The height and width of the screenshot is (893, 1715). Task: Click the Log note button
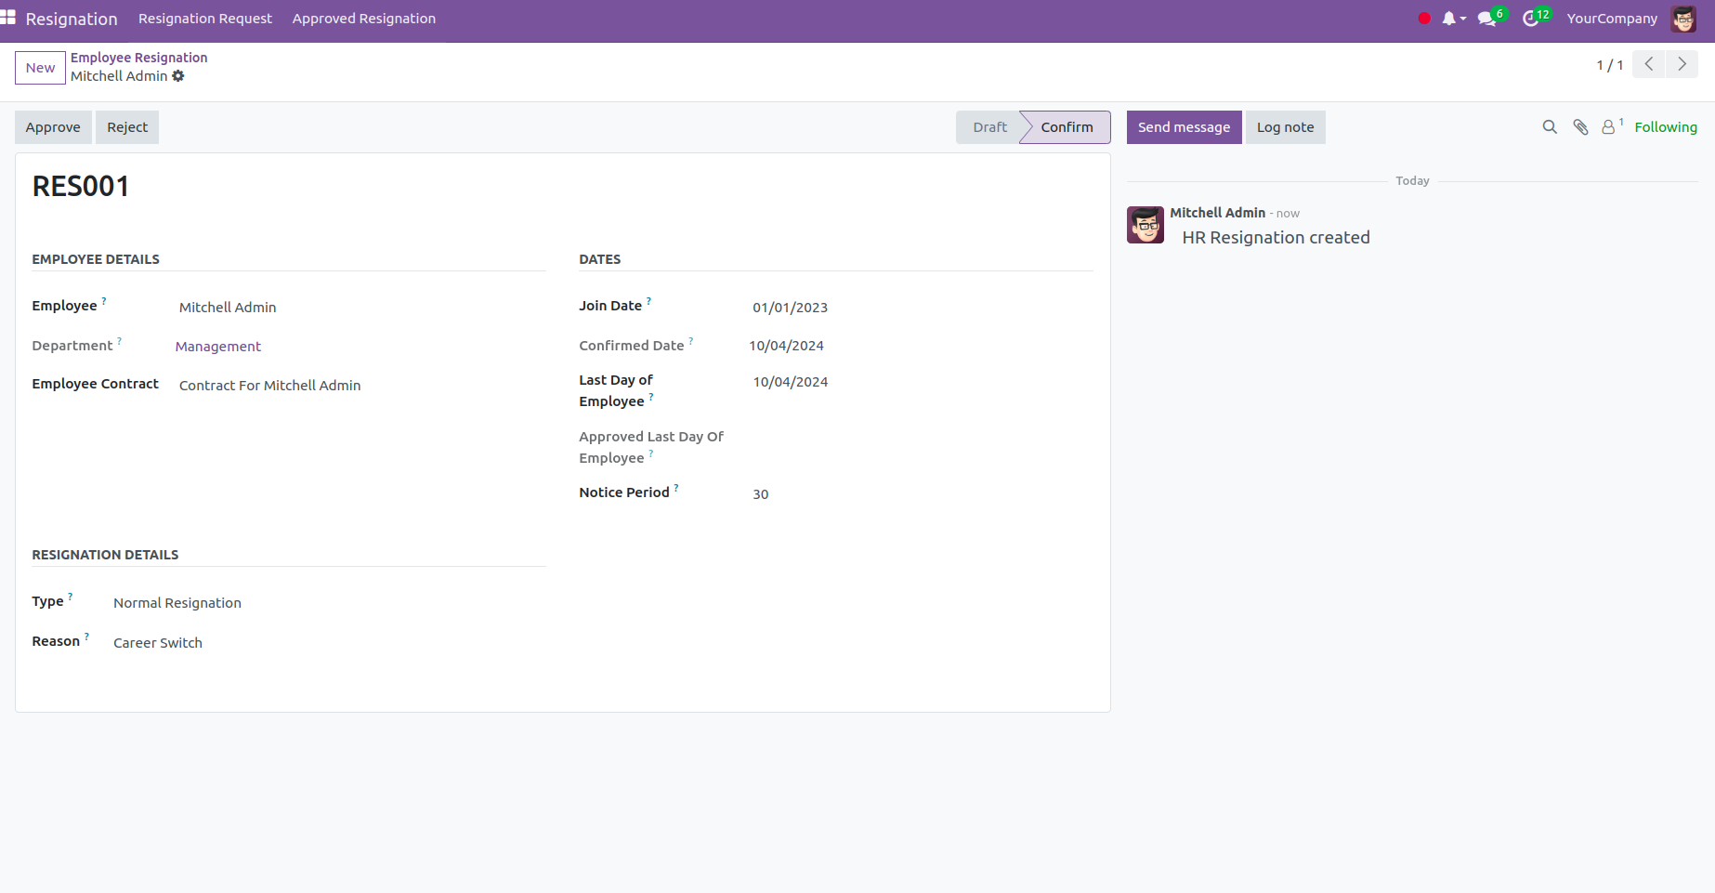click(1285, 127)
